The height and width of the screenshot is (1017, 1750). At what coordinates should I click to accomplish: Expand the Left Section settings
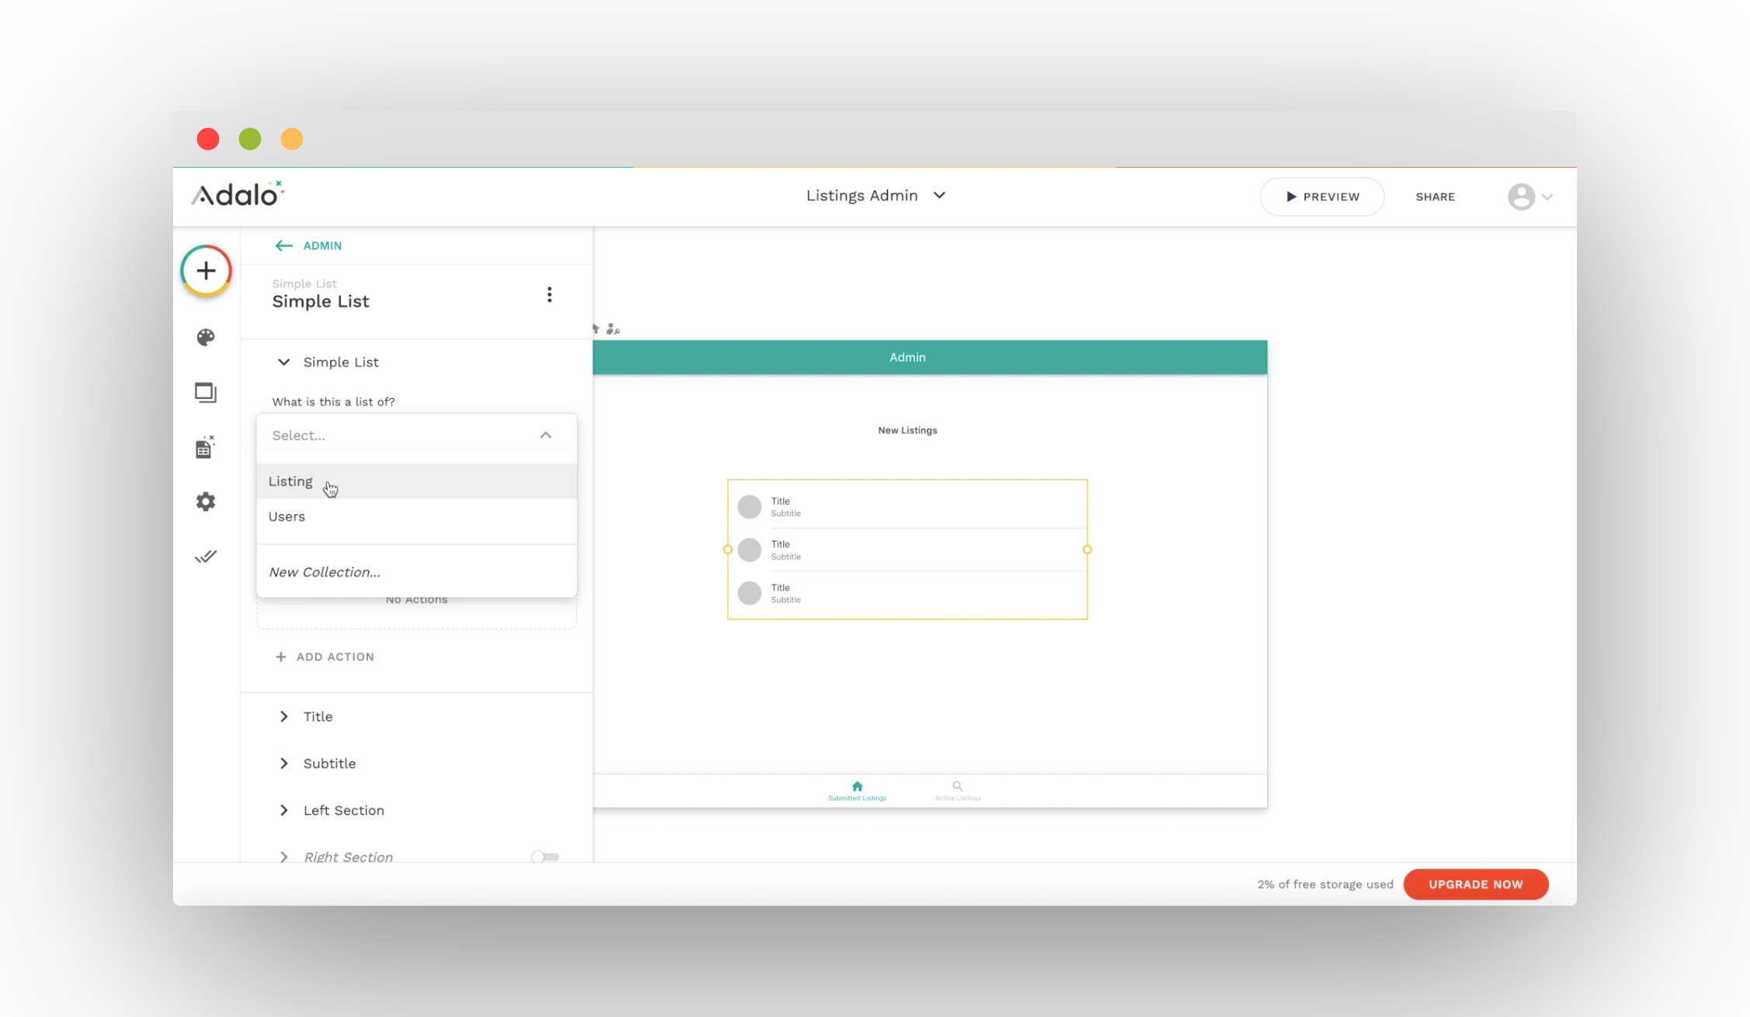(284, 810)
